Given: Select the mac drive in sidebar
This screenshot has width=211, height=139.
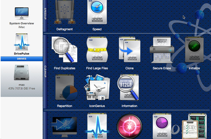Looking at the screenshot, I should pos(22,77).
